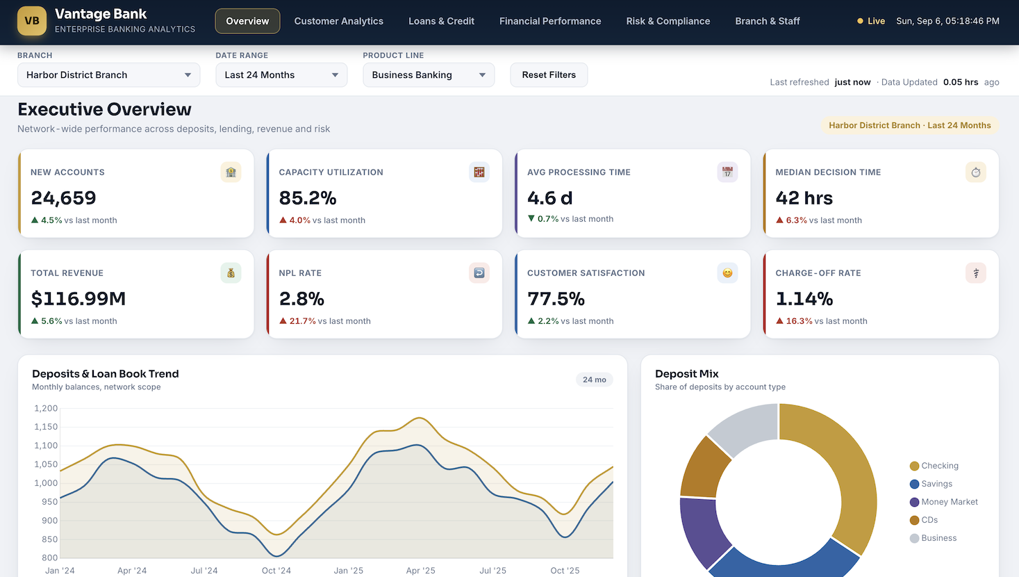Click the Total Revenue money bag icon

[231, 273]
